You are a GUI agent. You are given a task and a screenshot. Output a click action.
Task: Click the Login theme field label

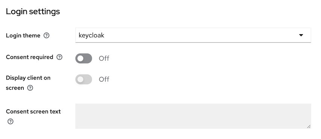pos(23,36)
